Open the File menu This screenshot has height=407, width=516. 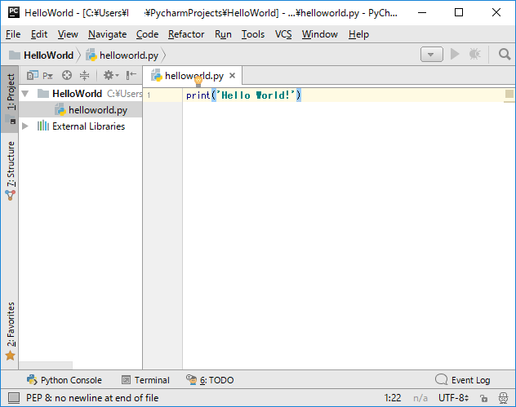pyautogui.click(x=13, y=34)
